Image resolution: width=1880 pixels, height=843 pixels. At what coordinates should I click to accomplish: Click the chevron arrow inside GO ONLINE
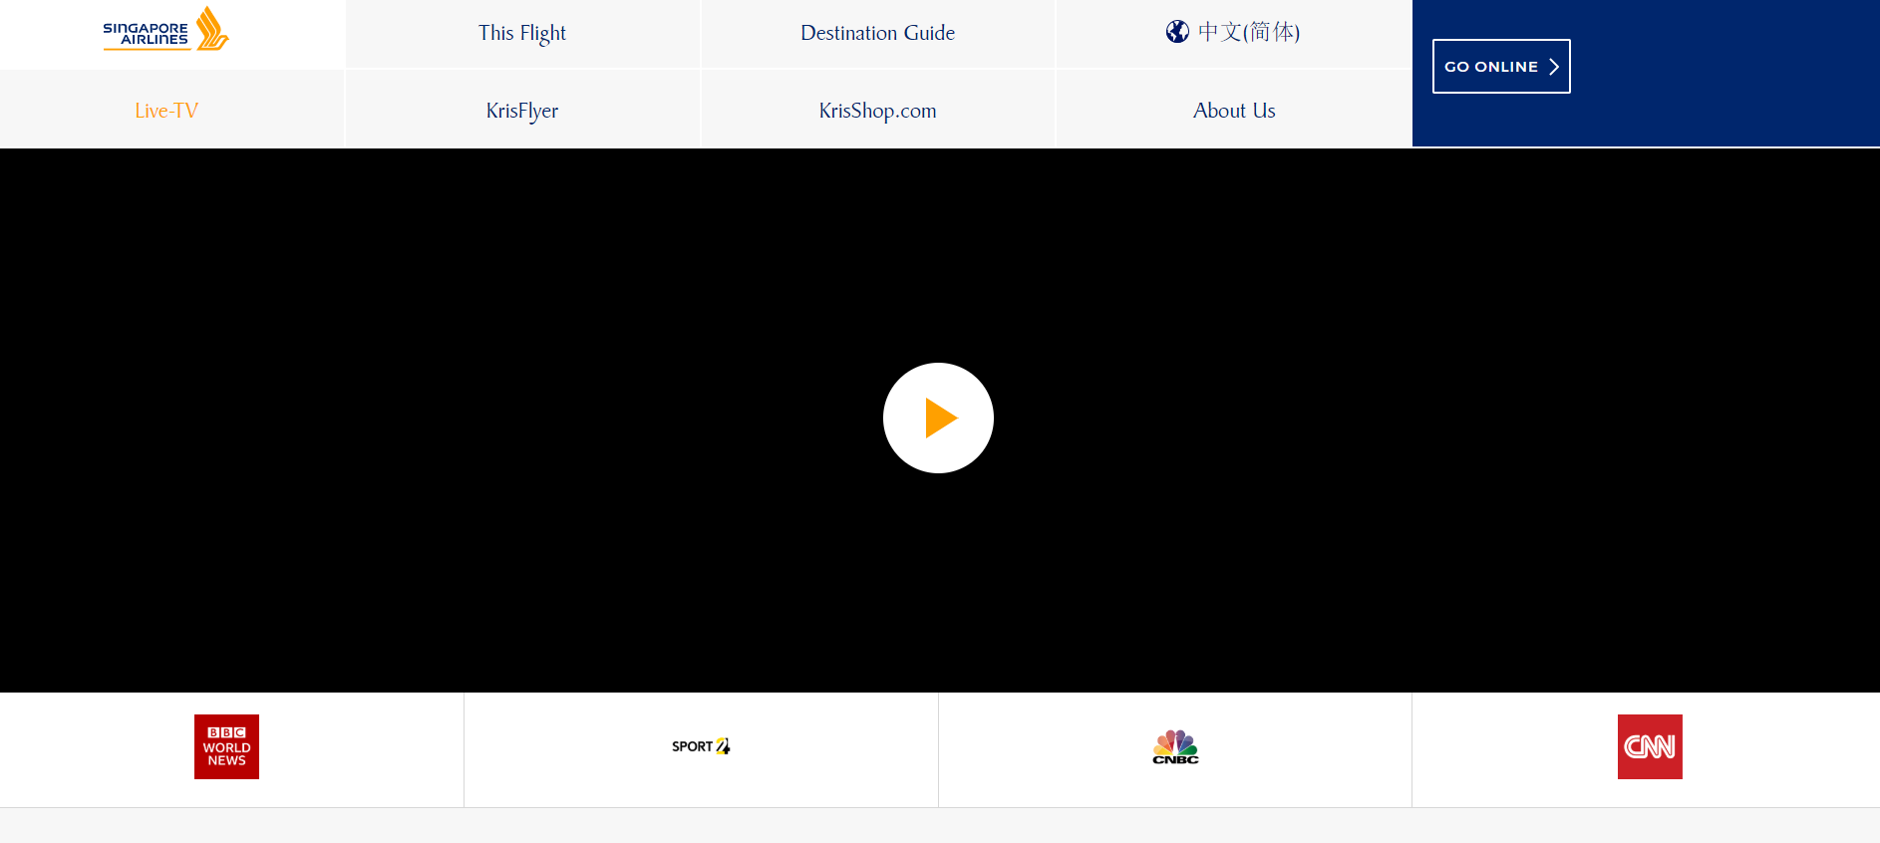(1553, 67)
